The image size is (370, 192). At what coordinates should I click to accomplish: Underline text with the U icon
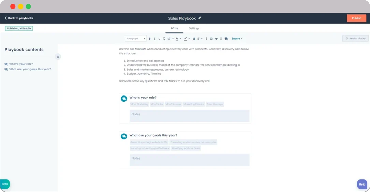159,39
